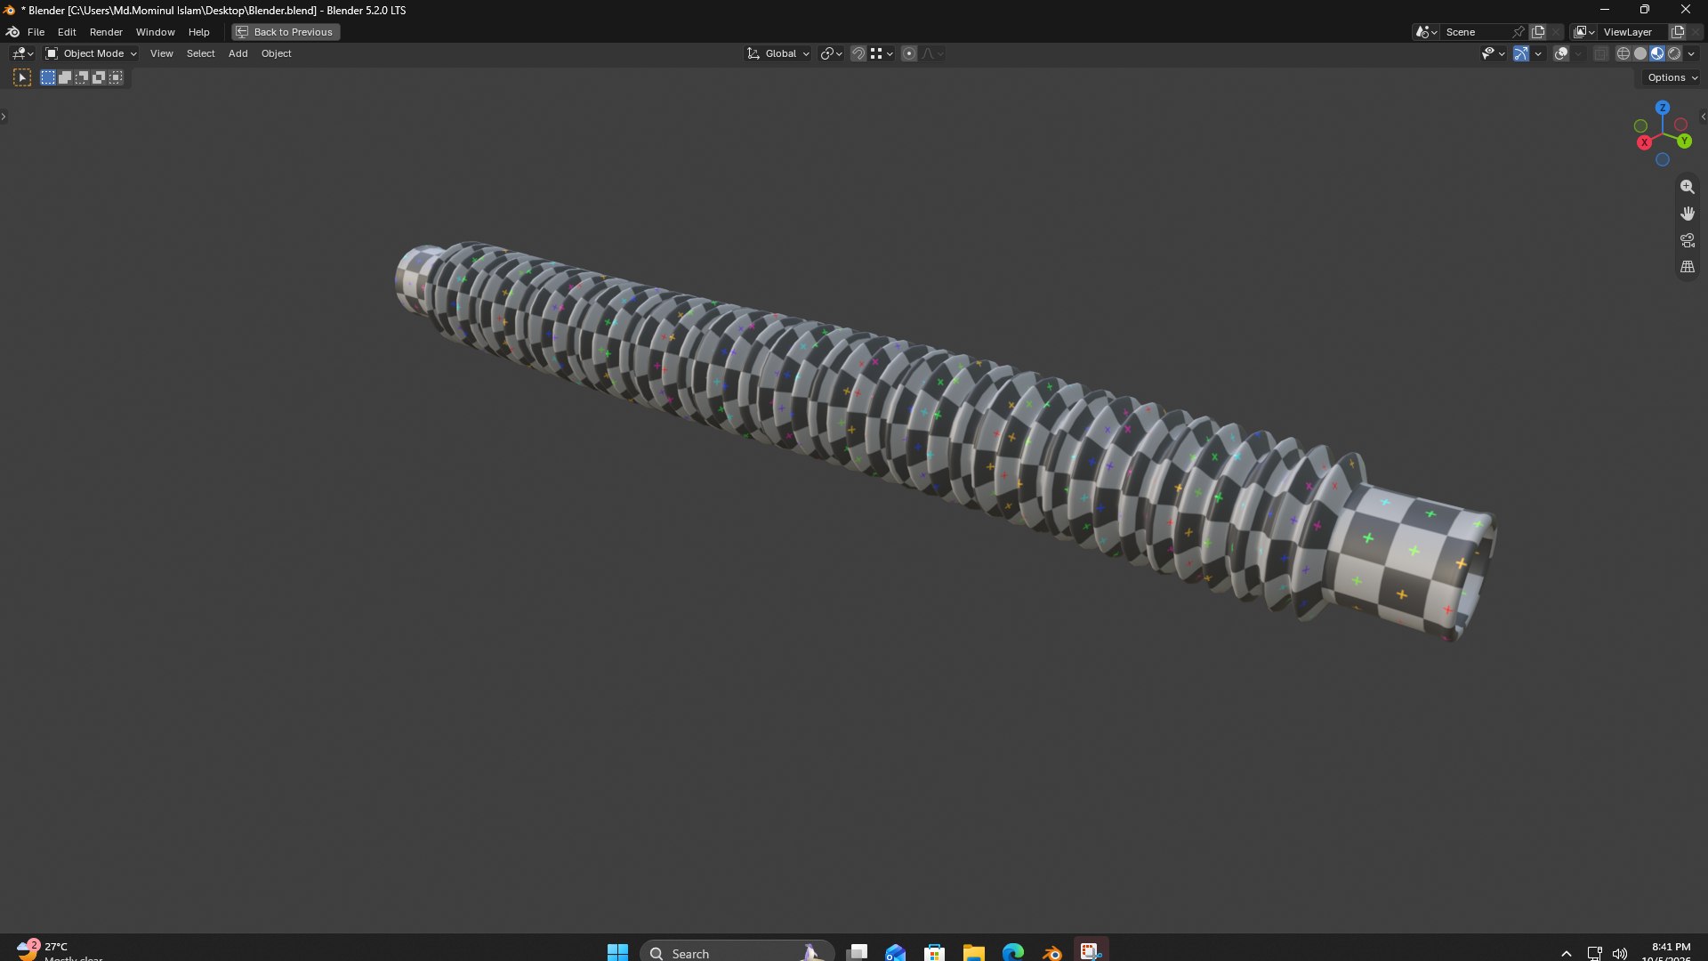Click the Windows taskbar Search box
The height and width of the screenshot is (961, 1708).
(737, 952)
